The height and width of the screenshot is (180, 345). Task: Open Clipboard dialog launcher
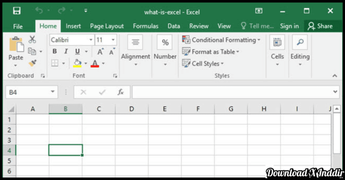[x=43, y=76]
